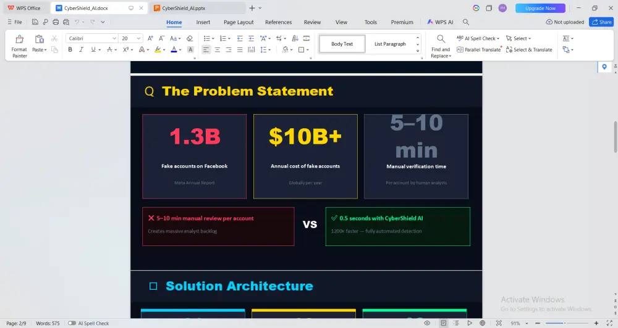Screen dimensions: 618x328
Task: Click the Eye Protection Mode icon in status bar
Action: 427,323
